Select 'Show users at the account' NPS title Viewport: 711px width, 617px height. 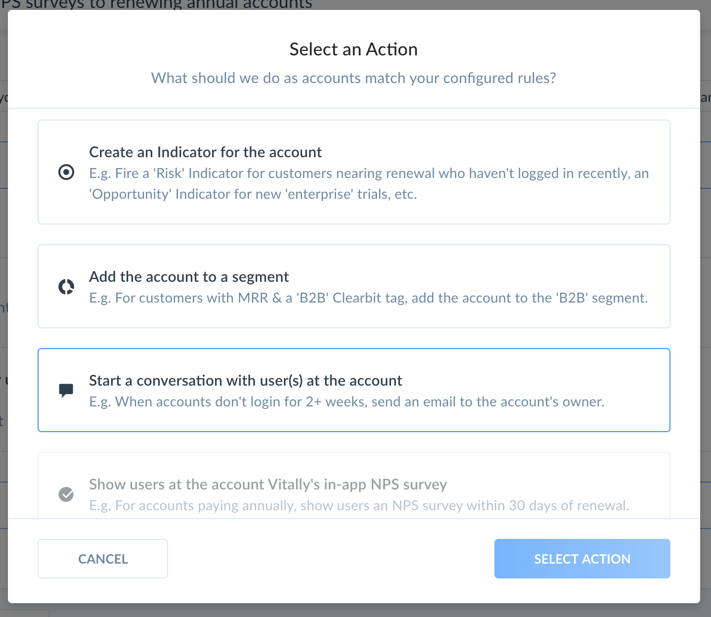click(268, 485)
